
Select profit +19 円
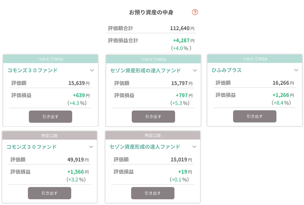[185, 172]
